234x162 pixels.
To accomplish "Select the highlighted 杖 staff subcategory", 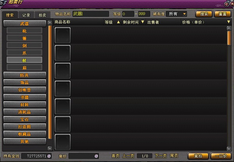I will pos(24,60).
